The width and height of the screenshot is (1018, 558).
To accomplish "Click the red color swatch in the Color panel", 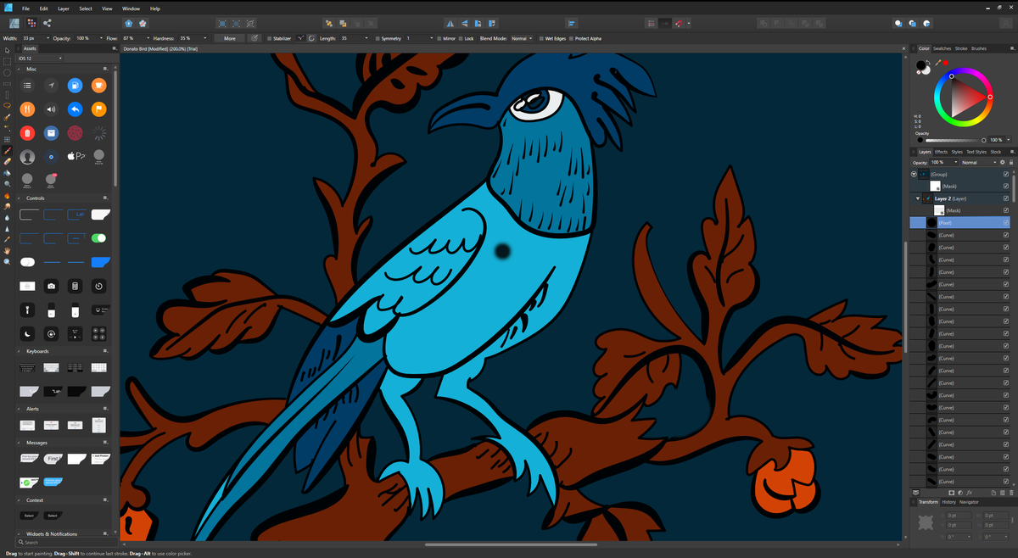I will pyautogui.click(x=946, y=63).
